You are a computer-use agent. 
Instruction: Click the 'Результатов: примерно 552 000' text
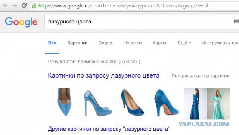94,62
